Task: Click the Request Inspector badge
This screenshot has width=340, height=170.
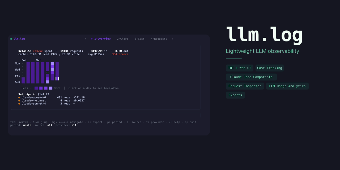Action: click(245, 86)
